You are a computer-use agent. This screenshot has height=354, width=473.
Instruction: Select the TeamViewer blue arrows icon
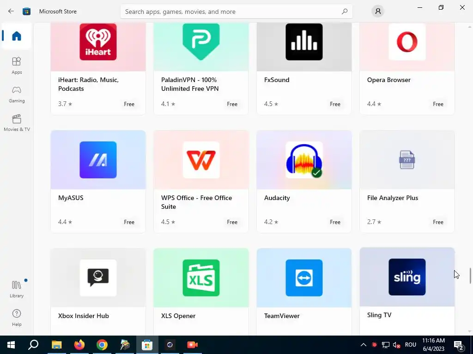[x=304, y=278]
